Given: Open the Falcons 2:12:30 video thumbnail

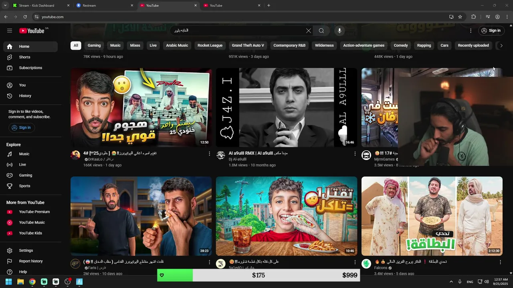Looking at the screenshot, I should coord(432,216).
